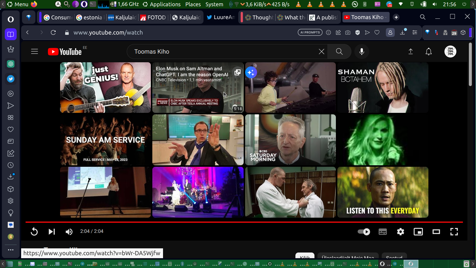Enable miniplayer mode

418,232
